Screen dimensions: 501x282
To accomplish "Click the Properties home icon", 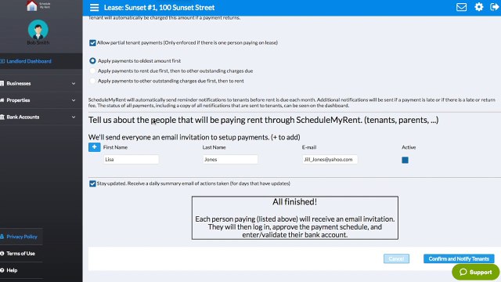I will [x=2, y=100].
